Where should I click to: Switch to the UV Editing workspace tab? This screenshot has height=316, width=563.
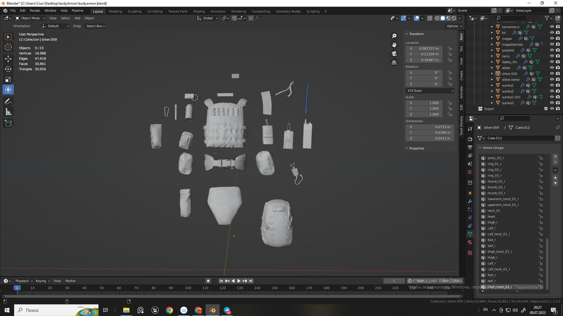click(x=155, y=11)
